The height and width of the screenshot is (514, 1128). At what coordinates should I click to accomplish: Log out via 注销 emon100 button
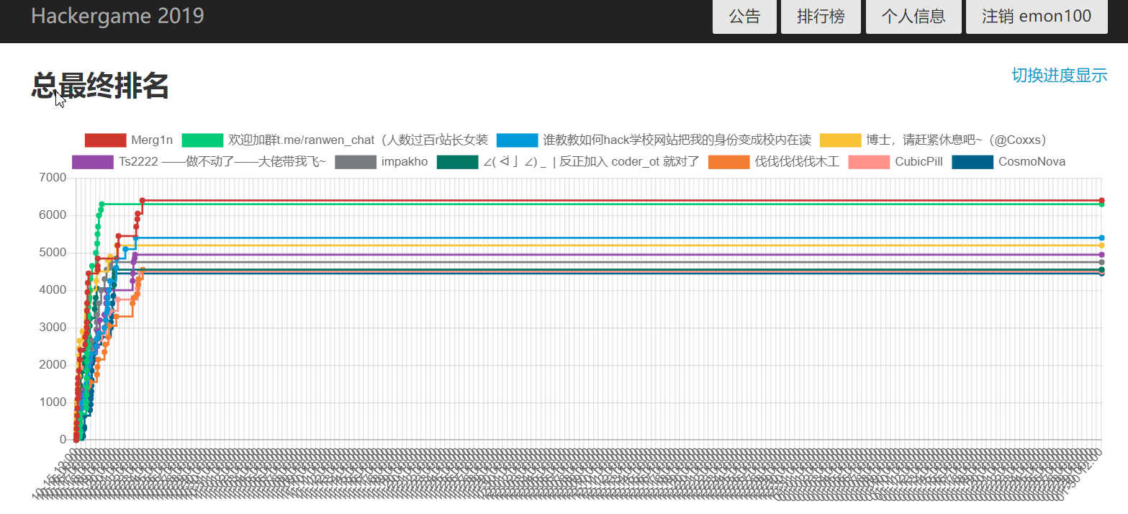coord(1036,16)
